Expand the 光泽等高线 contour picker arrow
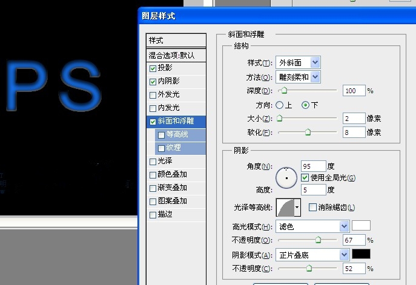Screen dimensions: 416x285 point(297,208)
